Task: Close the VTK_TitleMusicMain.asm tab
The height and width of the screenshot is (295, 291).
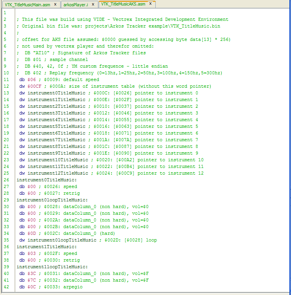Action: [x=55, y=4]
